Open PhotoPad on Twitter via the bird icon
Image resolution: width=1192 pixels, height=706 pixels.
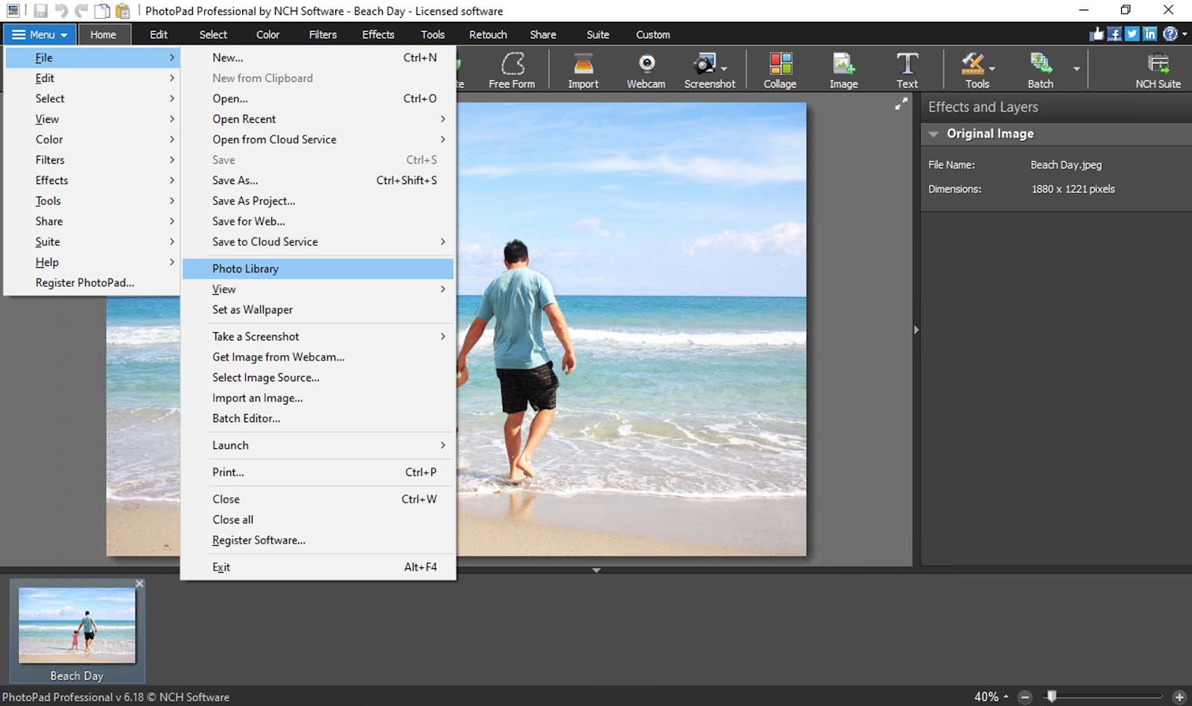click(x=1132, y=34)
